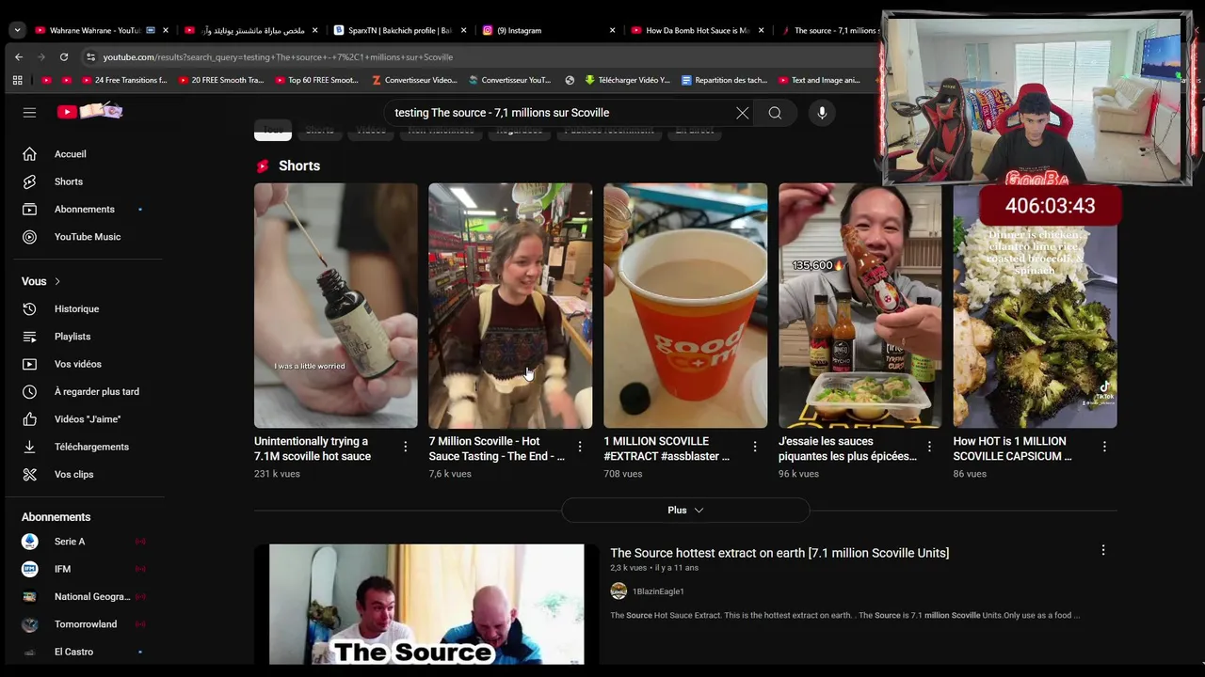The width and height of the screenshot is (1205, 677).
Task: Play the orange cup 1 MILLION SCOVILLE short
Action: (x=685, y=306)
